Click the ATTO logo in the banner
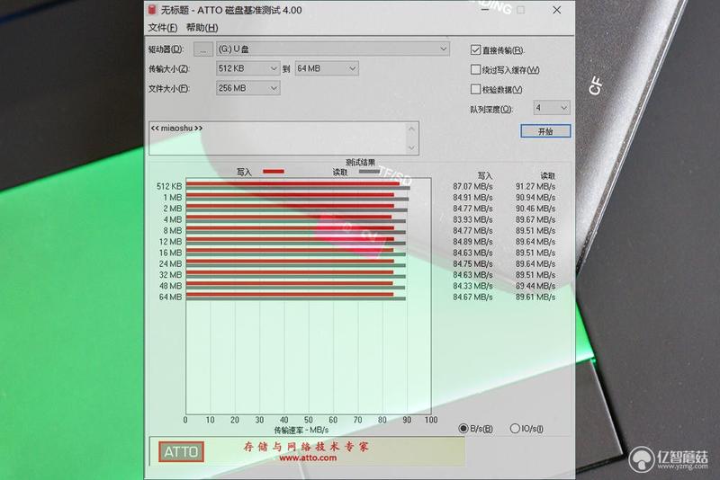Viewport: 720px width, 480px height. [182, 452]
